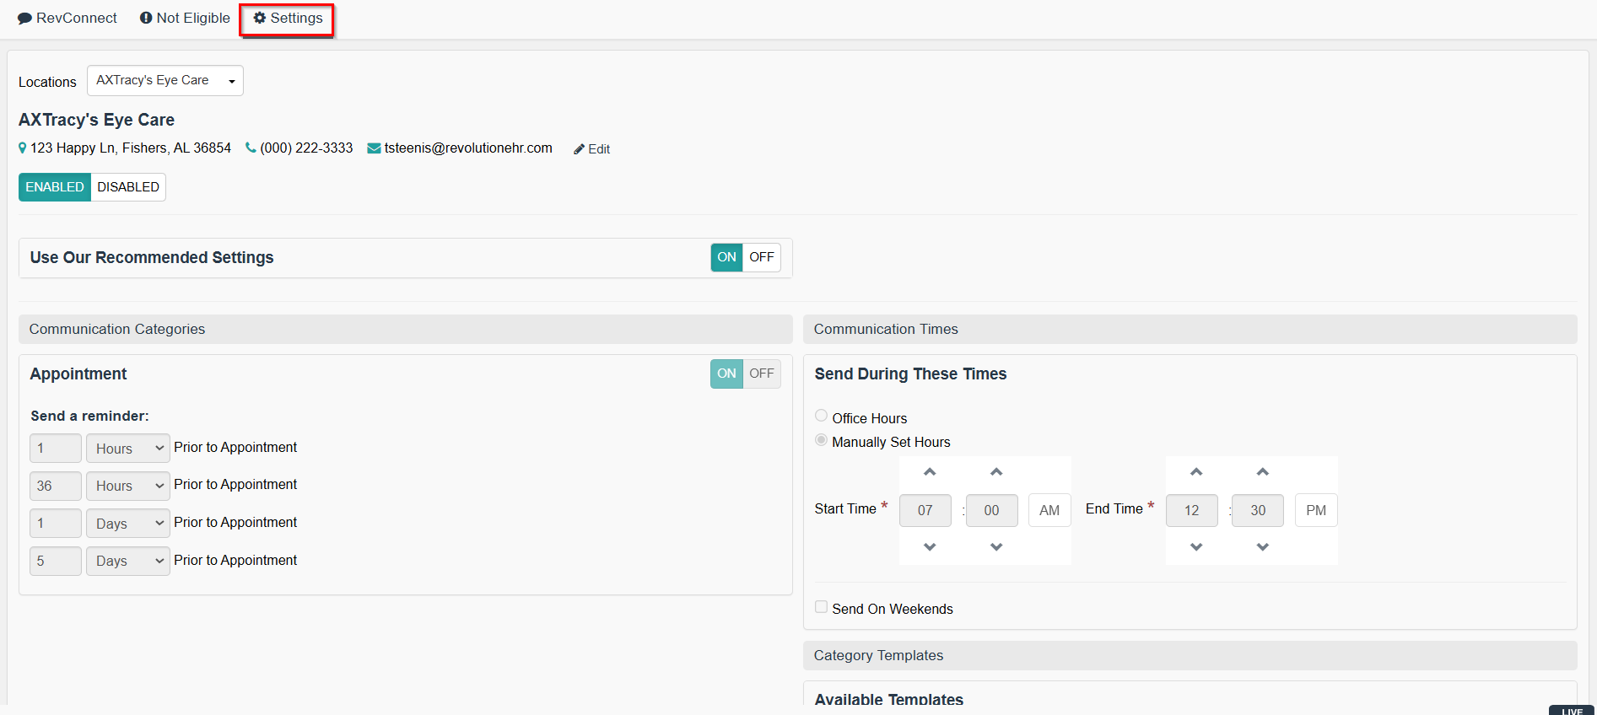Image resolution: width=1597 pixels, height=715 pixels.
Task: Turn OFF Use Our Recommended Settings
Action: click(x=761, y=257)
